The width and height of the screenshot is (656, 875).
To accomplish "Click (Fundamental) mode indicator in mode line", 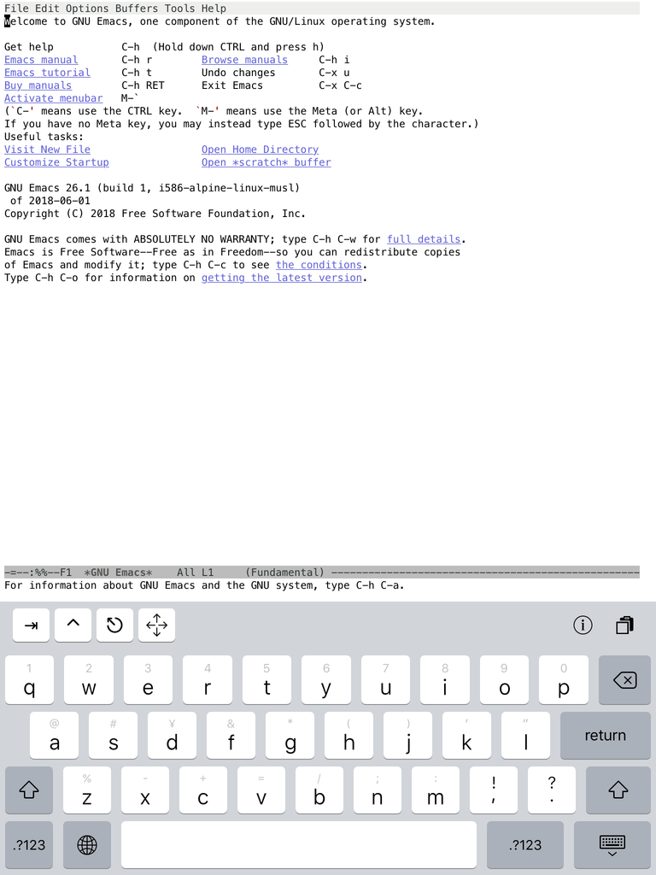I will click(285, 573).
